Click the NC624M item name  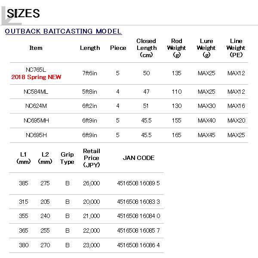coord(36,106)
